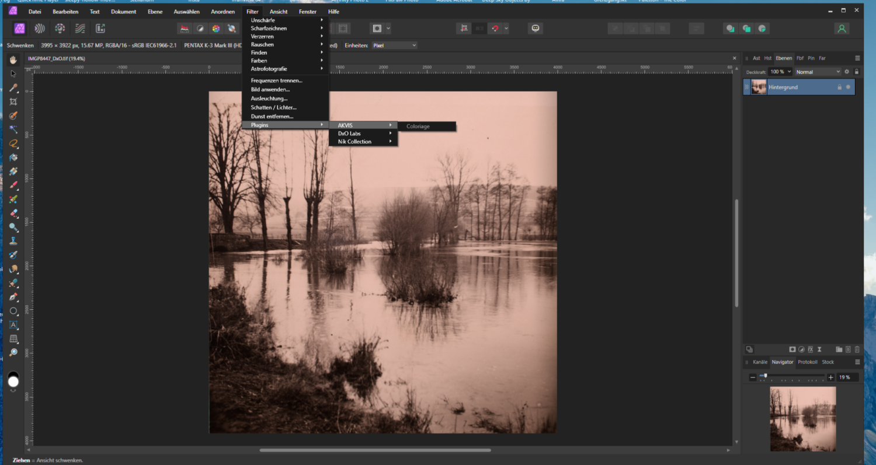
Task: Switch to the Liquify Persona icon
Action: 40,28
